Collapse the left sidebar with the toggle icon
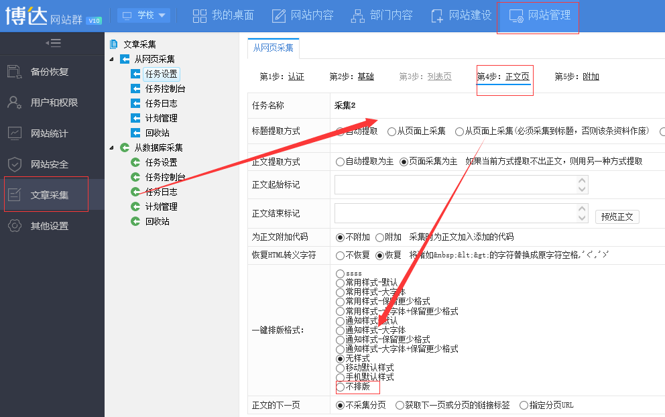The height and width of the screenshot is (417, 665). (52, 43)
